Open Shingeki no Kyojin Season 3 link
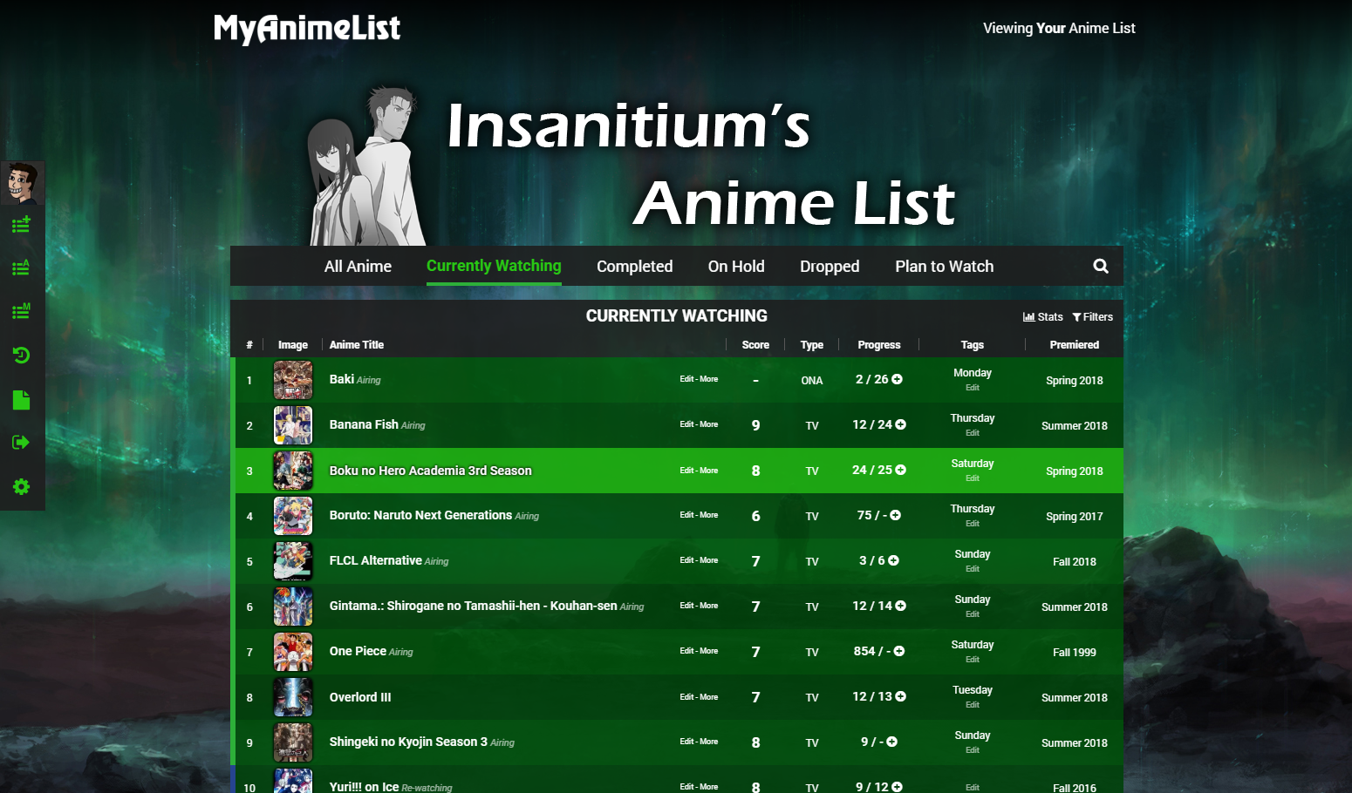This screenshot has height=793, width=1352. pos(408,742)
